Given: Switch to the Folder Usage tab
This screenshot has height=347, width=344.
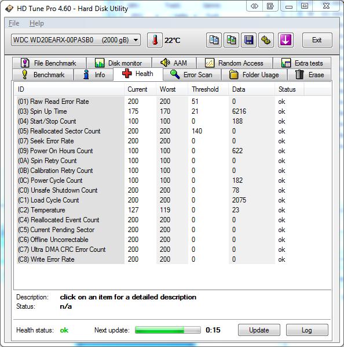Looking at the screenshot, I should click(x=254, y=75).
